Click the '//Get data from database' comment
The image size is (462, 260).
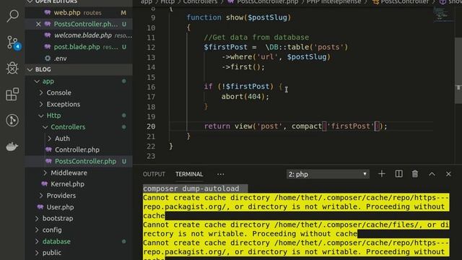256,38
